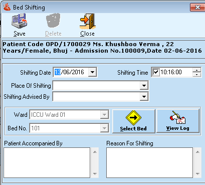This screenshot has width=205, height=185.
Task: Click the Bed Shifting app icon in title bar
Action: pos(7,7)
